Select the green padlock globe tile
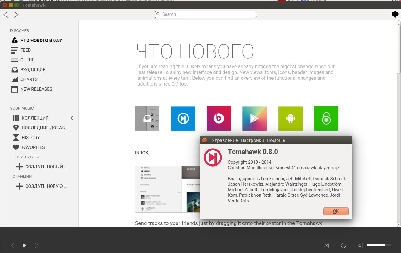The image size is (401, 253). point(326,118)
